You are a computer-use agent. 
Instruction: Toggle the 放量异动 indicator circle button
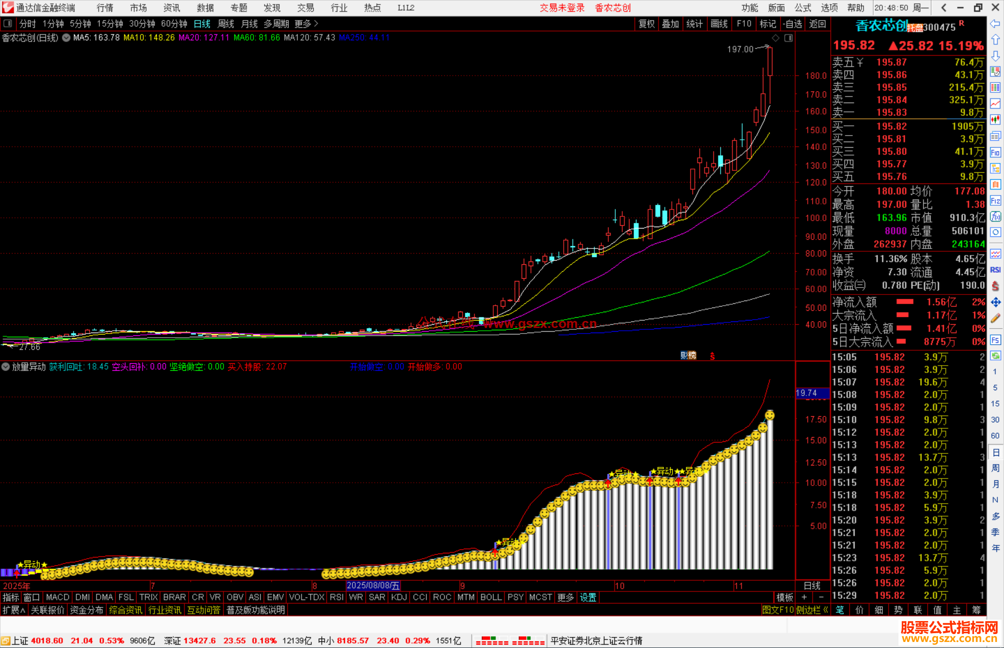[x=6, y=367]
